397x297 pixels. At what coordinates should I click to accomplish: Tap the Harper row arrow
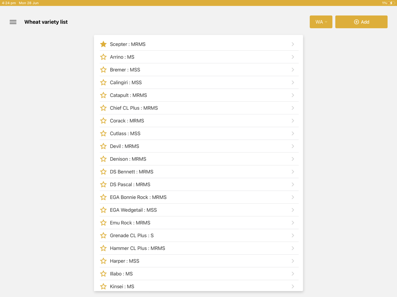[x=293, y=261]
